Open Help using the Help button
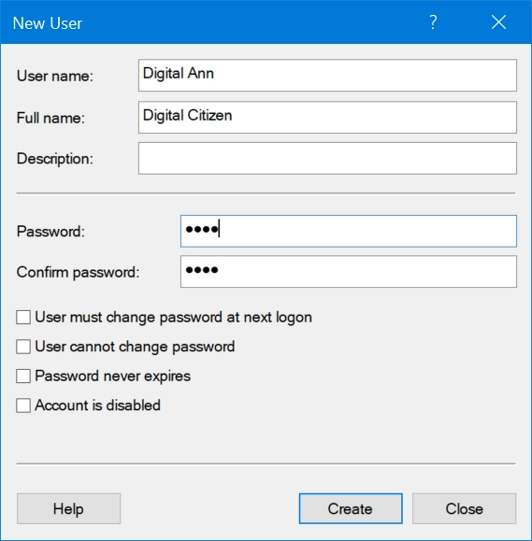 (68, 508)
